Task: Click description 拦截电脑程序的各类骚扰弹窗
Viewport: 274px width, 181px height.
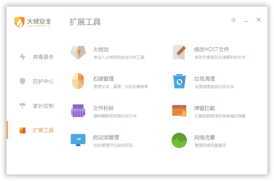Action: [x=220, y=116]
